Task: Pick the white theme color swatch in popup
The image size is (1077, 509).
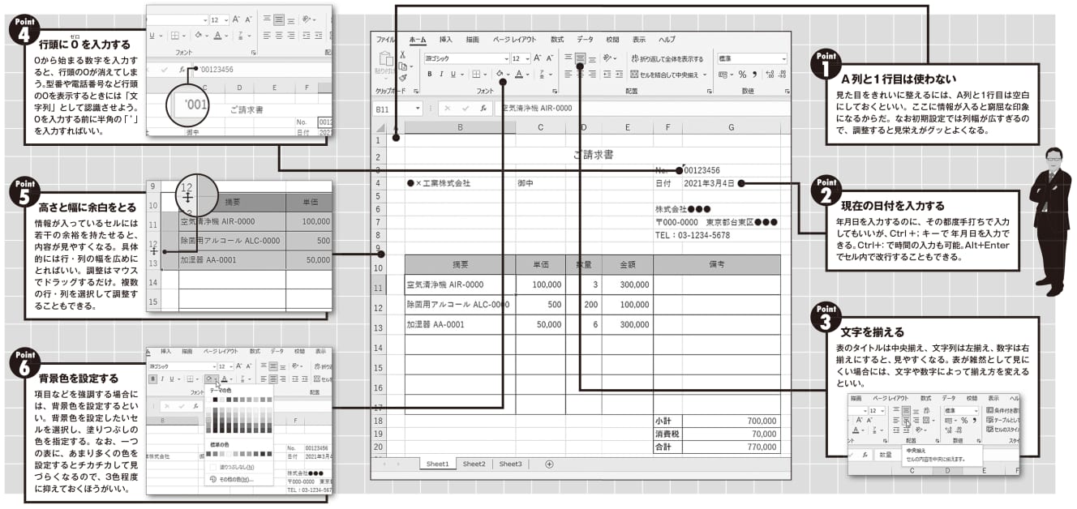Action: tap(208, 400)
